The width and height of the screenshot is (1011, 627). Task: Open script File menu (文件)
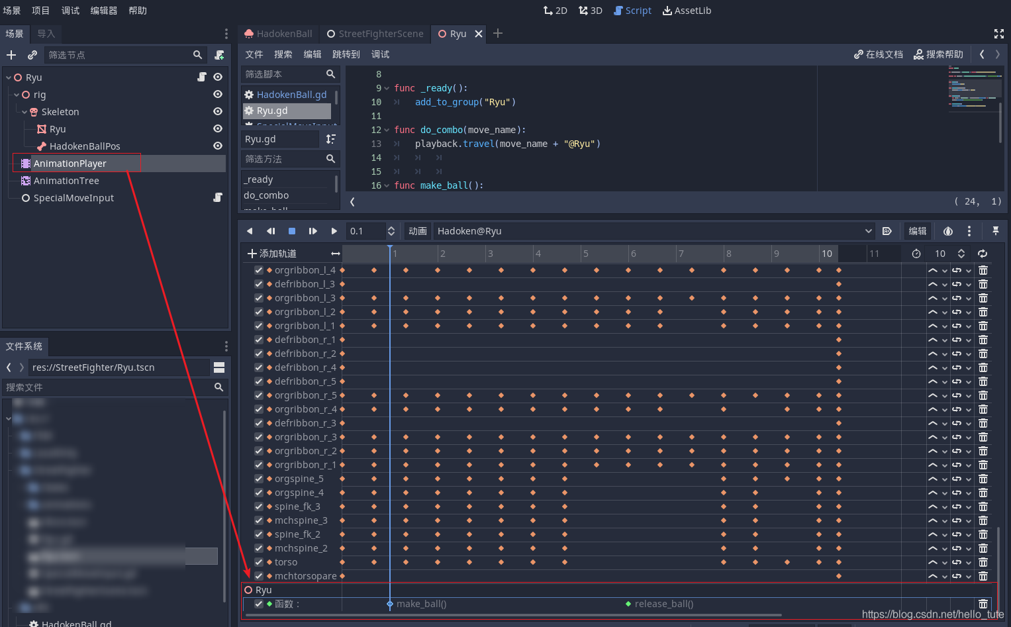pyautogui.click(x=254, y=54)
